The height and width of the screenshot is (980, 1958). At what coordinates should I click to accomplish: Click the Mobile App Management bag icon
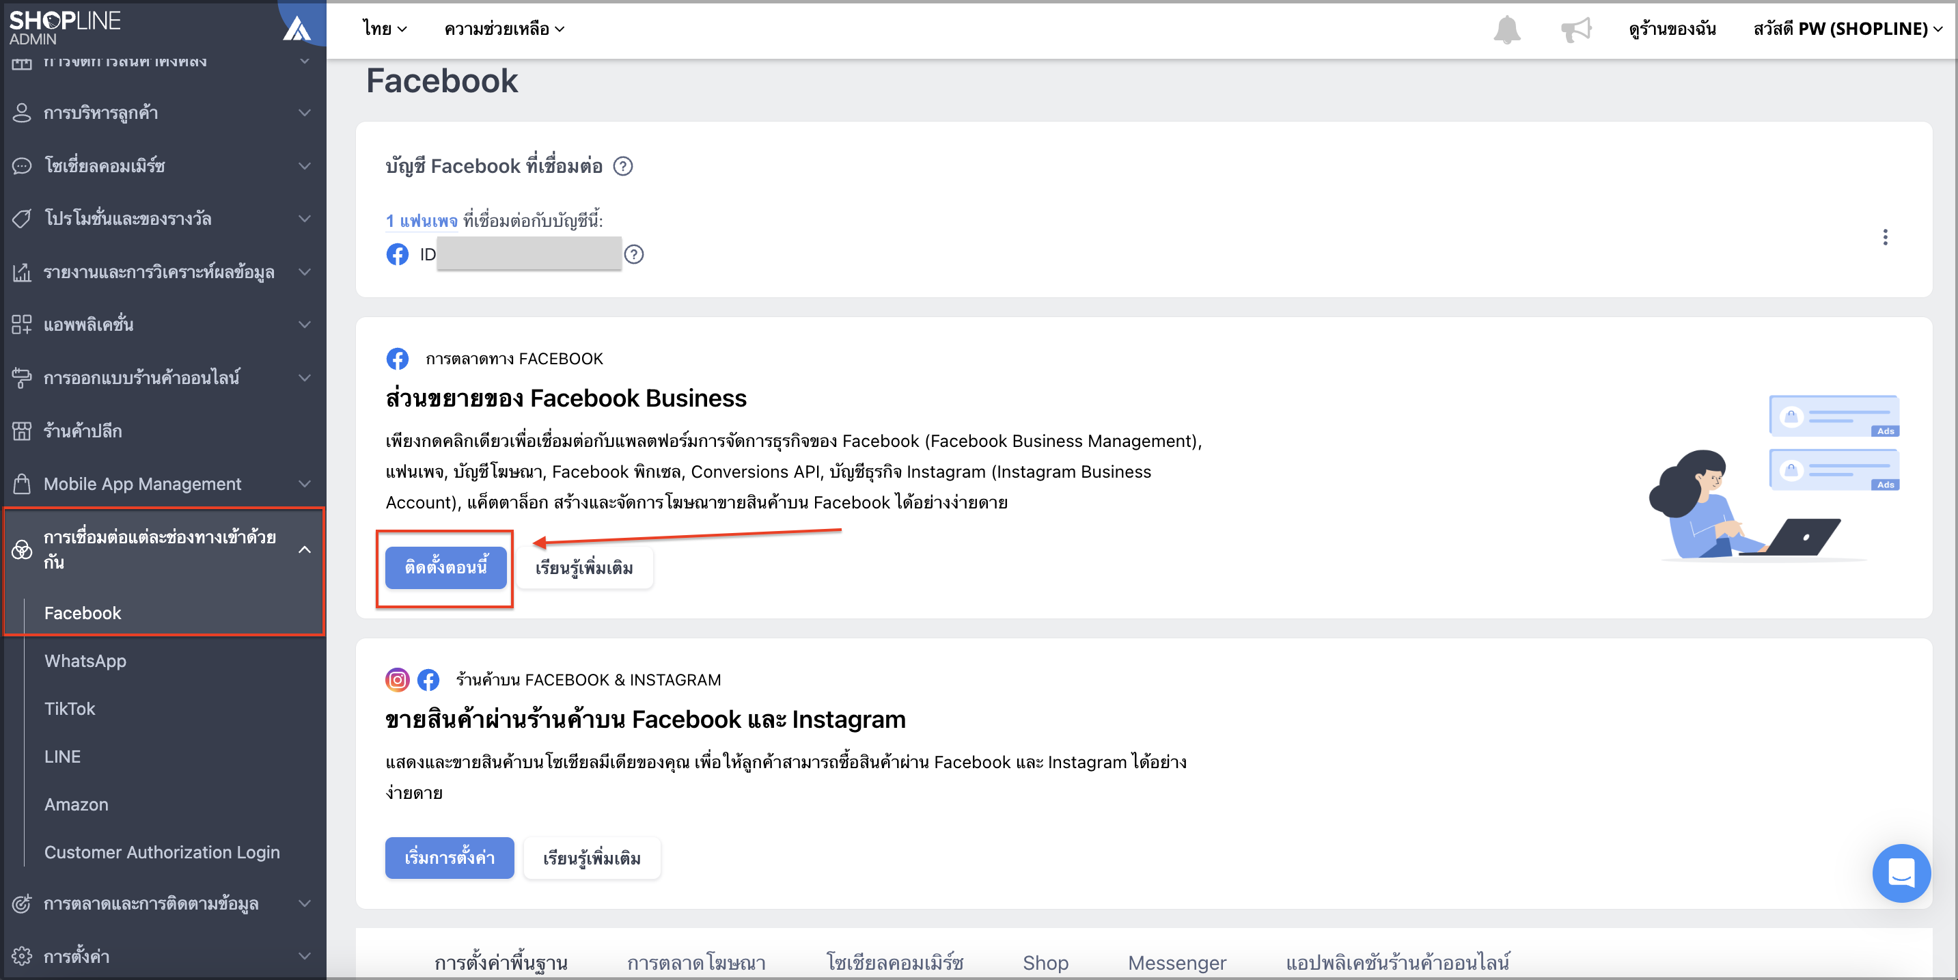point(22,484)
